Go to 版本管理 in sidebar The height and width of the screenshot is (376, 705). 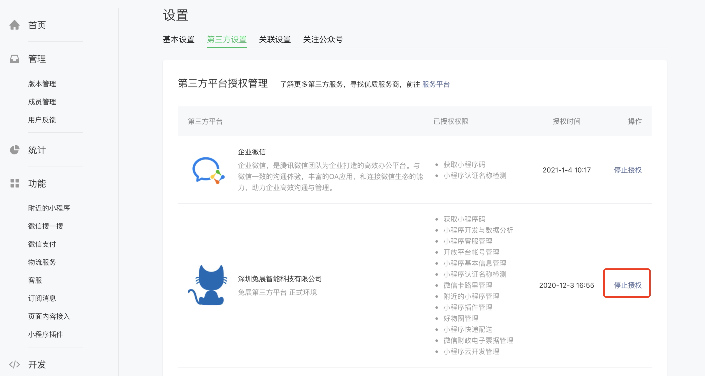click(x=42, y=84)
